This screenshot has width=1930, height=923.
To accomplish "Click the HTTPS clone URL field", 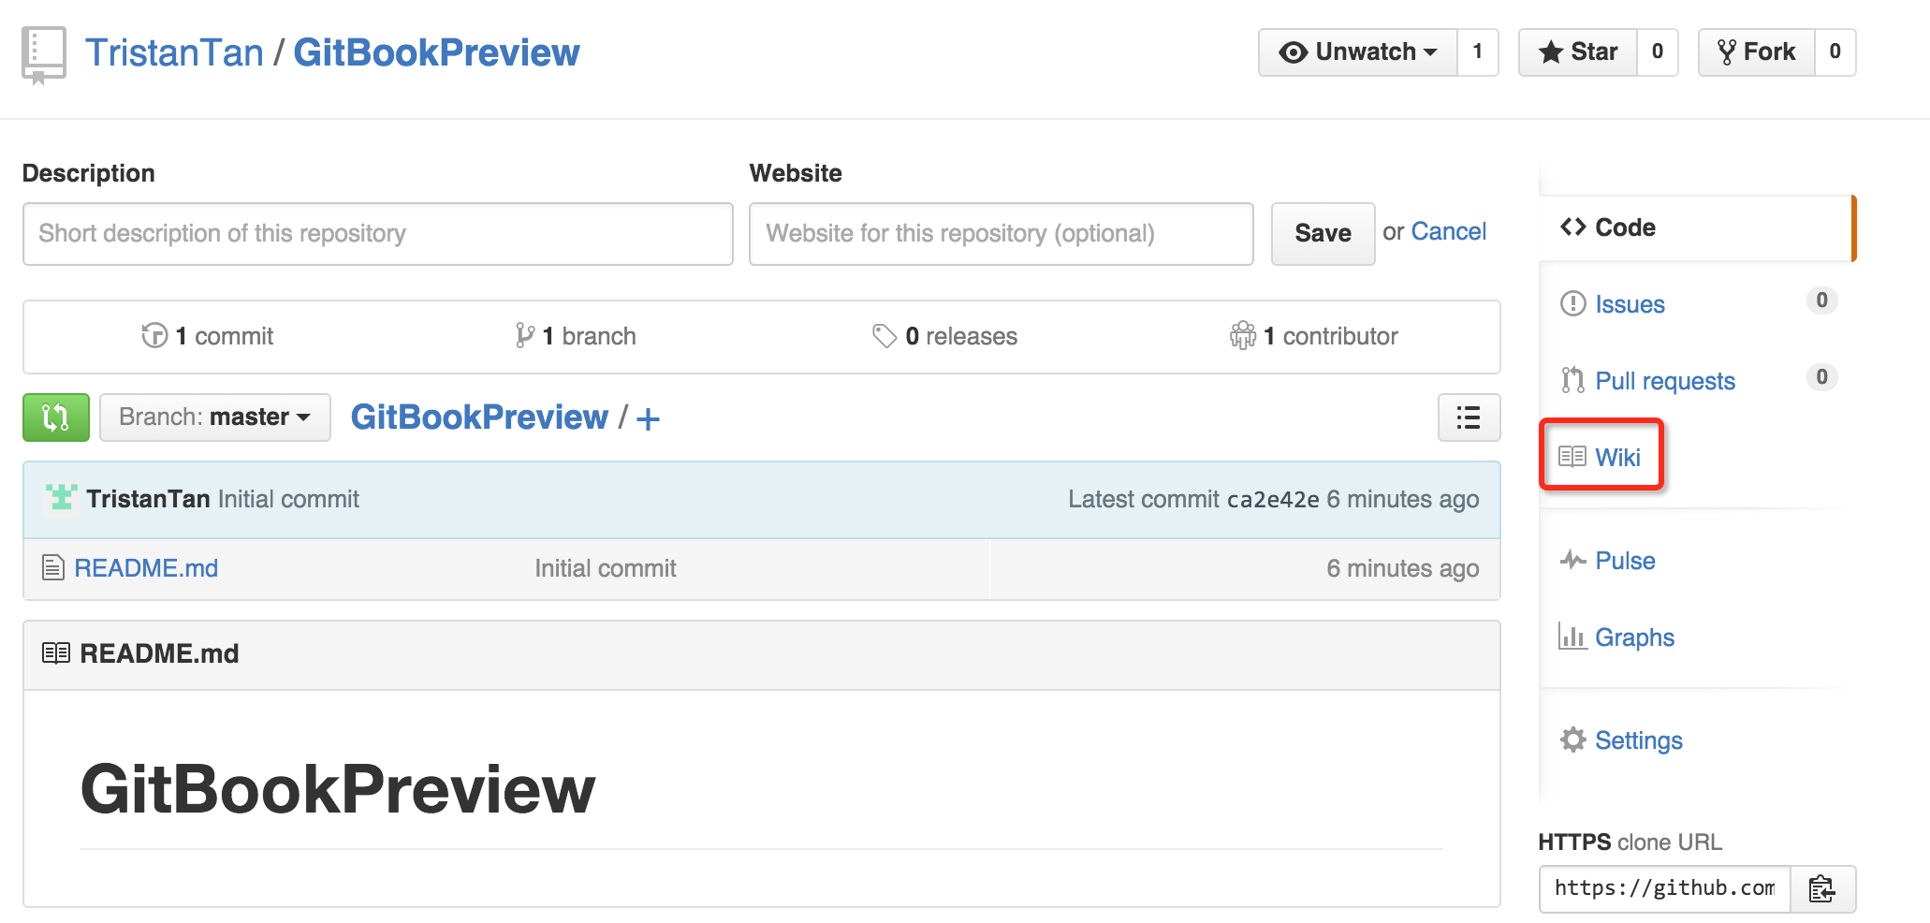I will tap(1665, 888).
